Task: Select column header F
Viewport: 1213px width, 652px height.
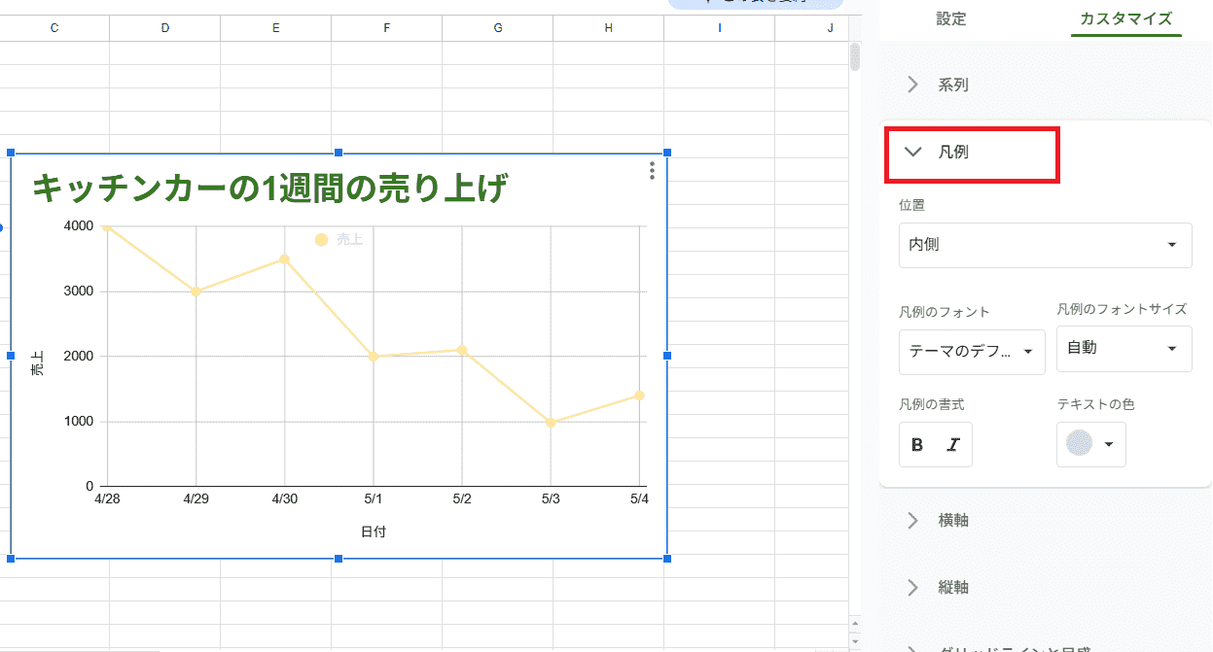Action: (386, 28)
